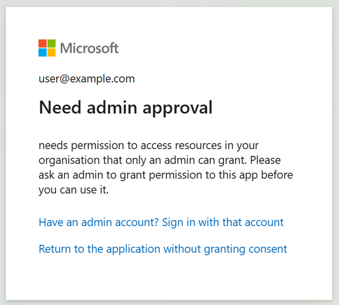
Task: Click "Have an admin account?" link text
Action: tap(99, 222)
